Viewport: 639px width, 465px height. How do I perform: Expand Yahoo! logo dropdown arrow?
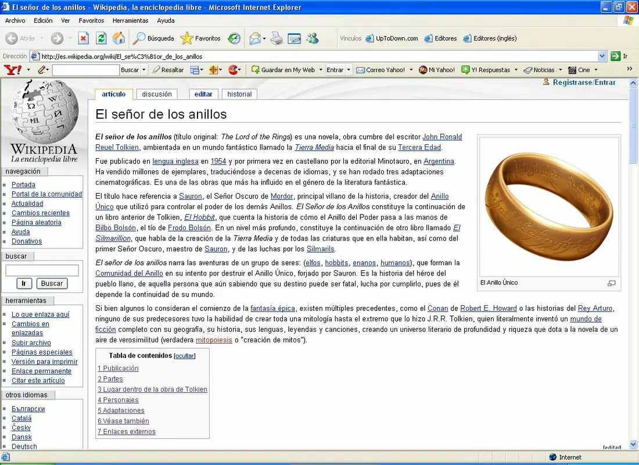click(28, 70)
